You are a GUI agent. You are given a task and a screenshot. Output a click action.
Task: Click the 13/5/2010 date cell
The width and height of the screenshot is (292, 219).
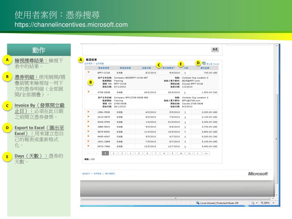150,146
